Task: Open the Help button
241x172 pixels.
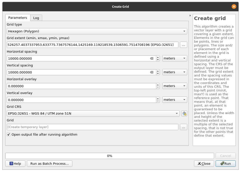Action: pyautogui.click(x=15, y=163)
